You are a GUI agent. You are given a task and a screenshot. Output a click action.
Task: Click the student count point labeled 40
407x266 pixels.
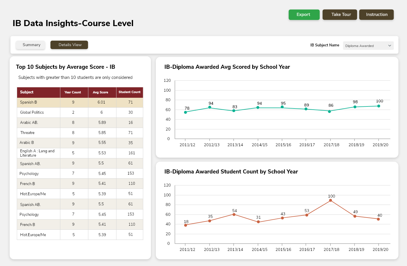tap(378, 219)
